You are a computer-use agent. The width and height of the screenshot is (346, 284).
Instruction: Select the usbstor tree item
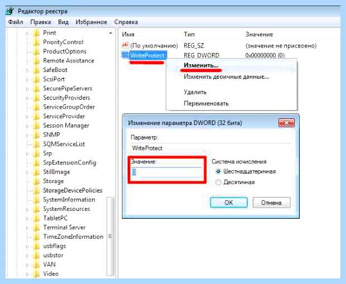point(53,256)
